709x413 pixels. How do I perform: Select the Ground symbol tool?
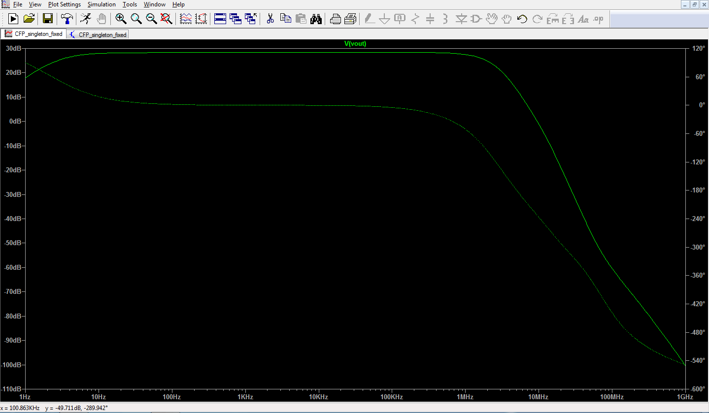point(384,19)
